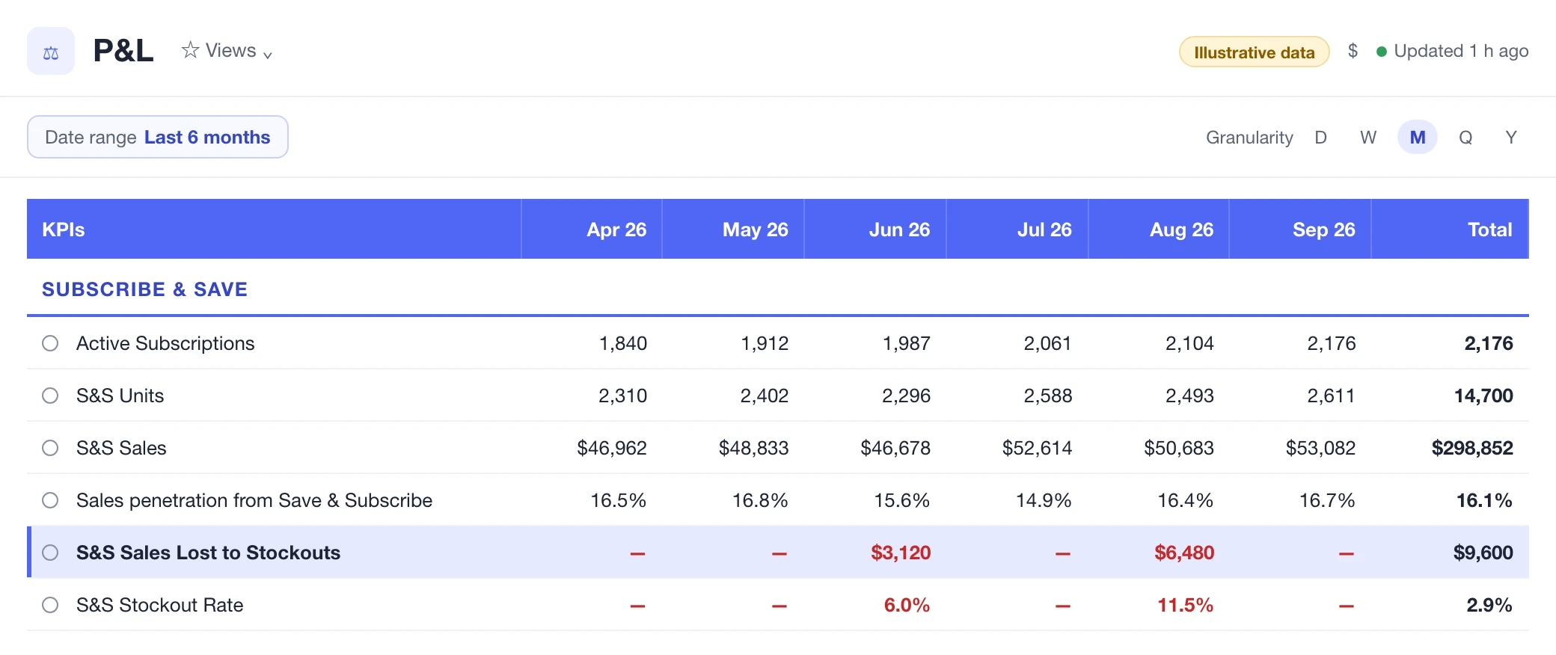Click the May 26 column header
The height and width of the screenshot is (655, 1556).
[x=733, y=230]
